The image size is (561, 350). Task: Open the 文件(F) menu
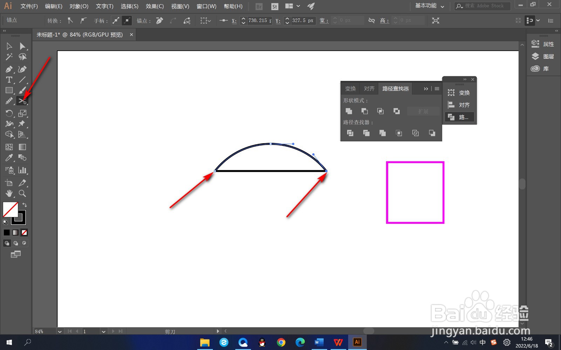tap(29, 6)
